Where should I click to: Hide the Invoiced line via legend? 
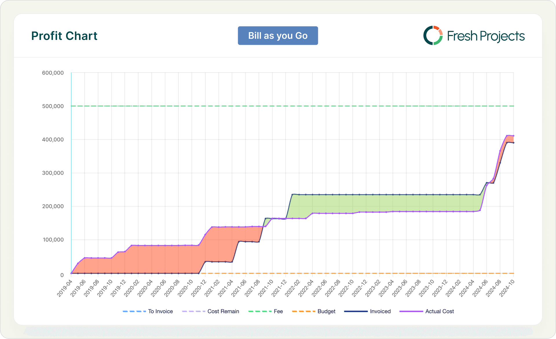380,311
